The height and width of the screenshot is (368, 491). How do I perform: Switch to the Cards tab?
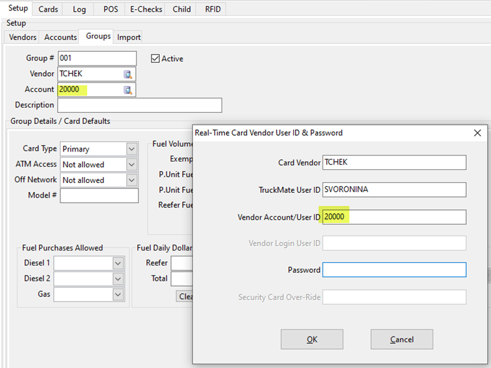coord(49,9)
